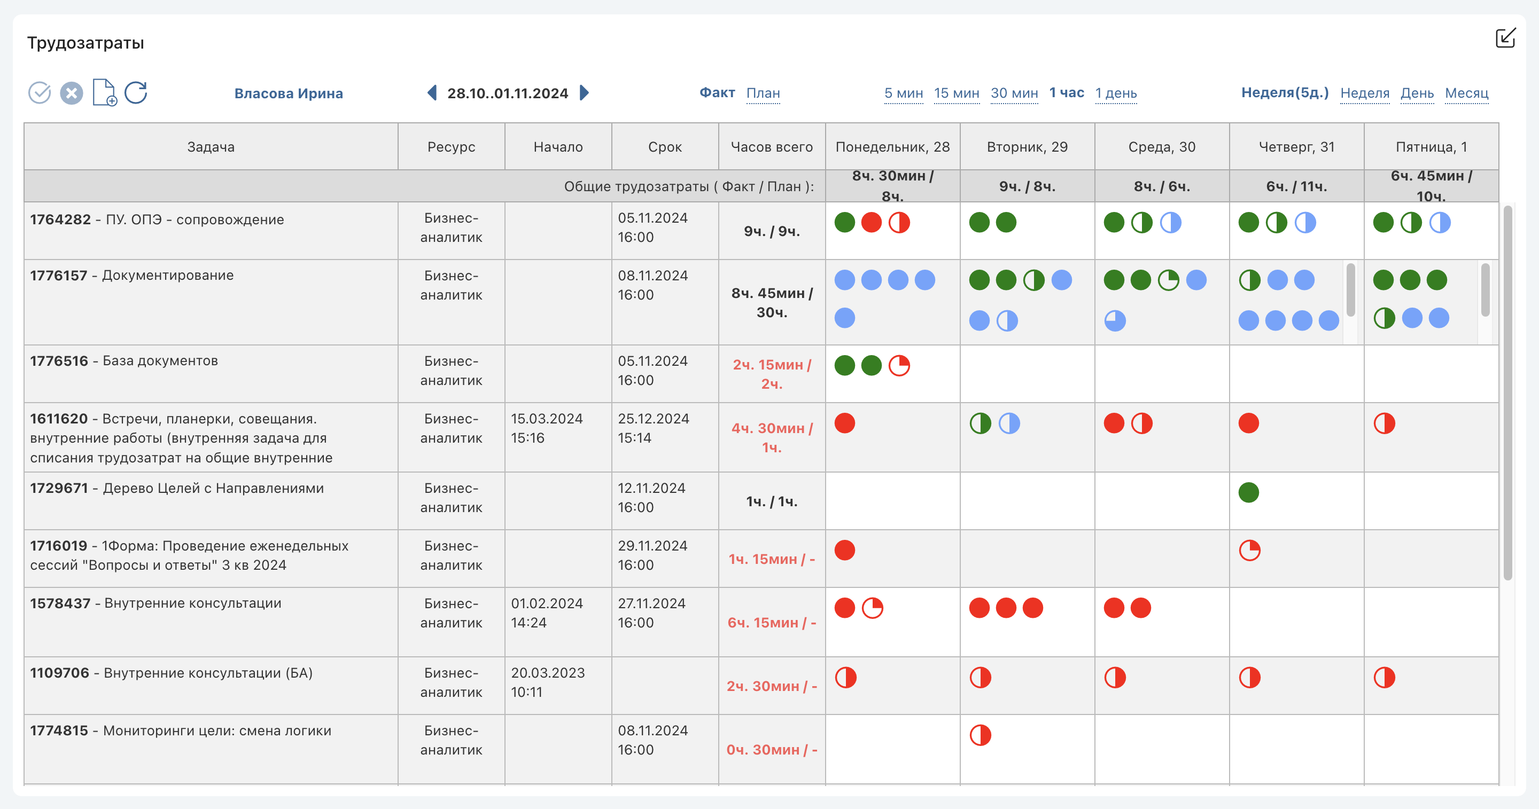This screenshot has width=1539, height=809.
Task: Click scrollbar inside Документирование Friday cell
Action: [x=1485, y=289]
